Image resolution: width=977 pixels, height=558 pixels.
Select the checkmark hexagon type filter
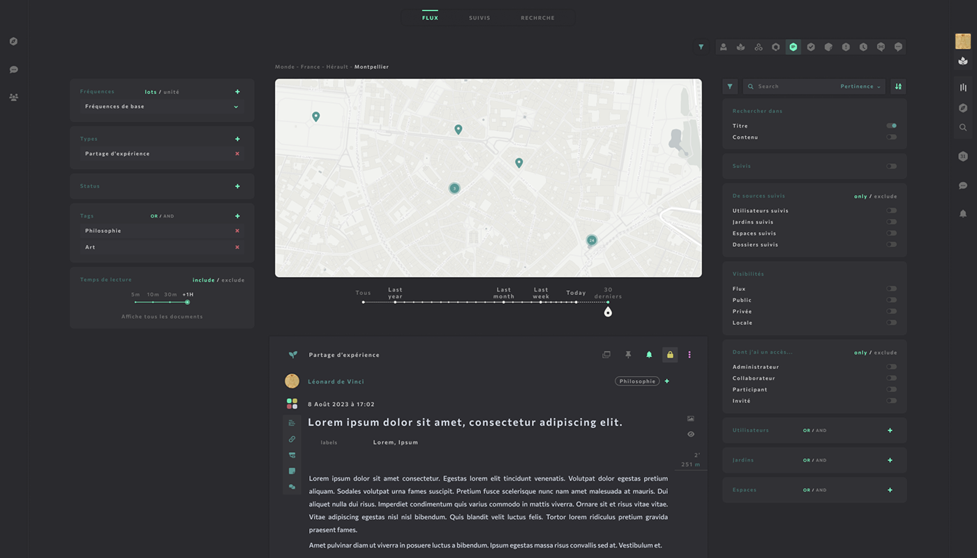(x=811, y=47)
